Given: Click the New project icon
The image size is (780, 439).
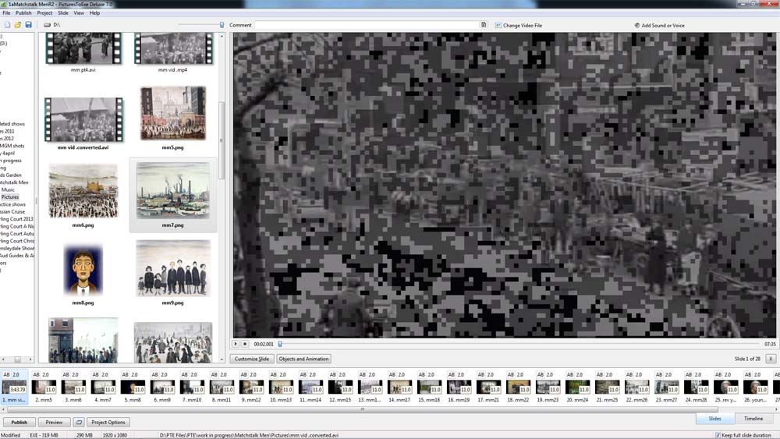Looking at the screenshot, I should 7,24.
